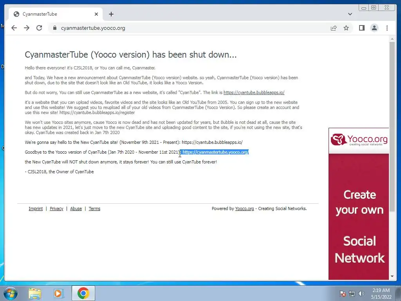View site info via the padlock icon
Image resolution: width=401 pixels, height=301 pixels.
pos(54,28)
